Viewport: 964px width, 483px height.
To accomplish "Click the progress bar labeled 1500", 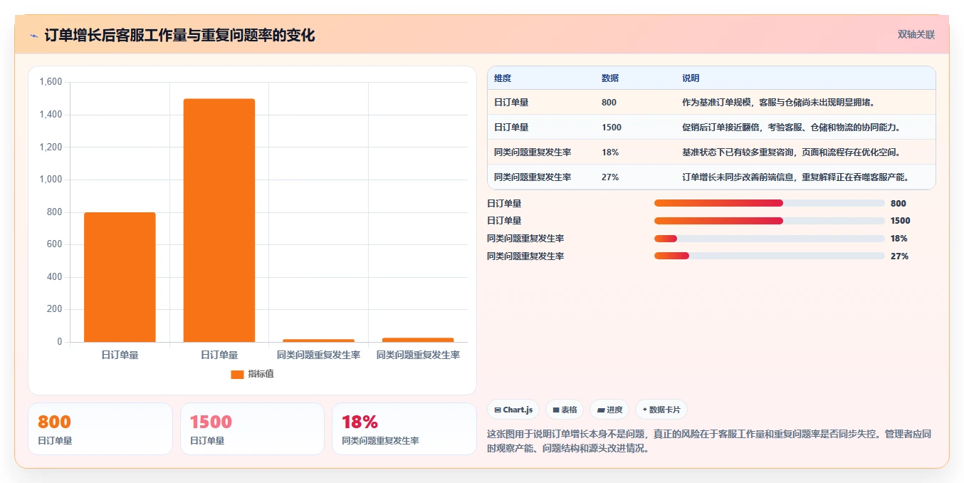I will (x=770, y=221).
